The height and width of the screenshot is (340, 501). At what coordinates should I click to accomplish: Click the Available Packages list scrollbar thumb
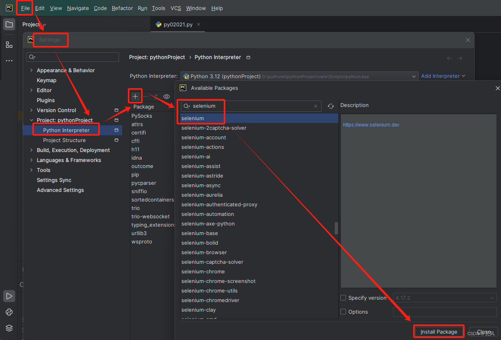336,228
